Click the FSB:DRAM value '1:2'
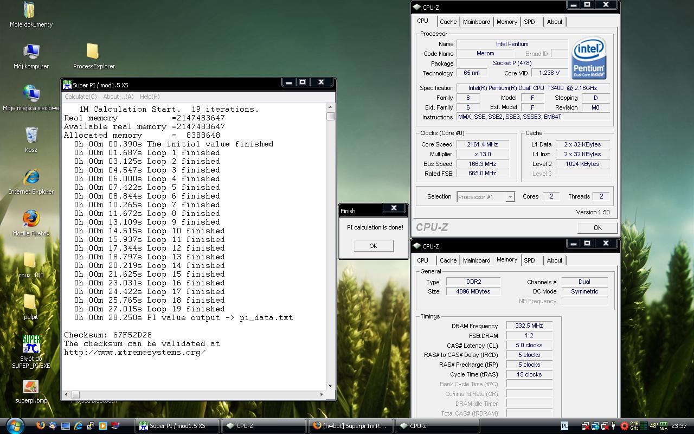This screenshot has width=694, height=434. coord(530,335)
